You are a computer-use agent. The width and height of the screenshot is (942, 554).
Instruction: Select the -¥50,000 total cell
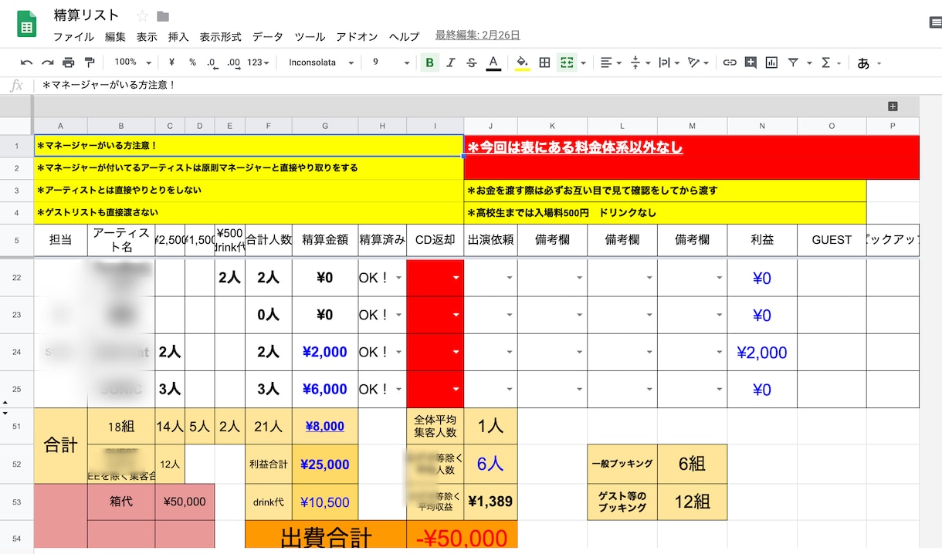[462, 536]
